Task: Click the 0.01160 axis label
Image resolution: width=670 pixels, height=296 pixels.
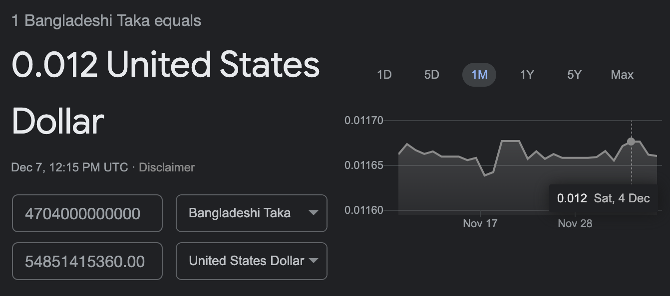Action: 363,210
